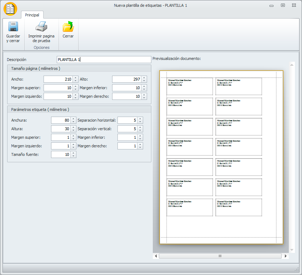Screen dimensions: 302x275
Task: Decrease the label Altura value
Action: point(73,131)
